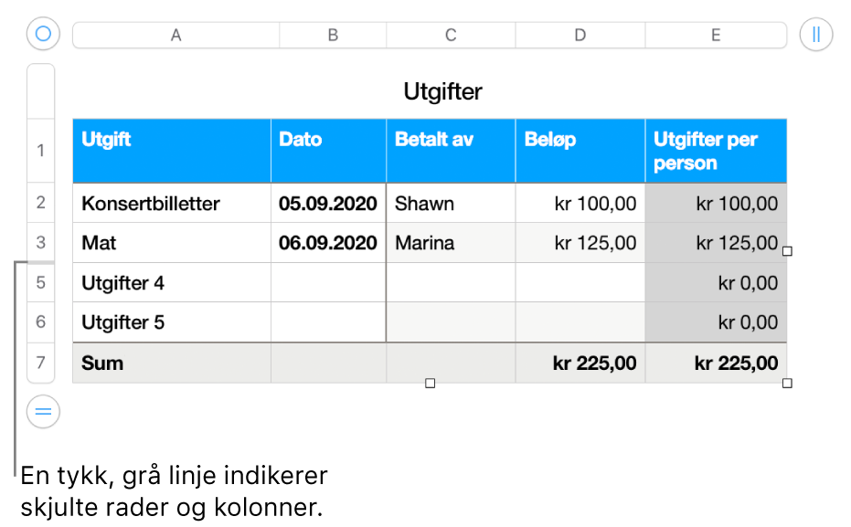
Task: Select row 1 header
Action: click(x=41, y=151)
